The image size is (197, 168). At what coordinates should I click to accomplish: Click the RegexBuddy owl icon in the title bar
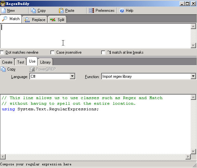point(3,4)
